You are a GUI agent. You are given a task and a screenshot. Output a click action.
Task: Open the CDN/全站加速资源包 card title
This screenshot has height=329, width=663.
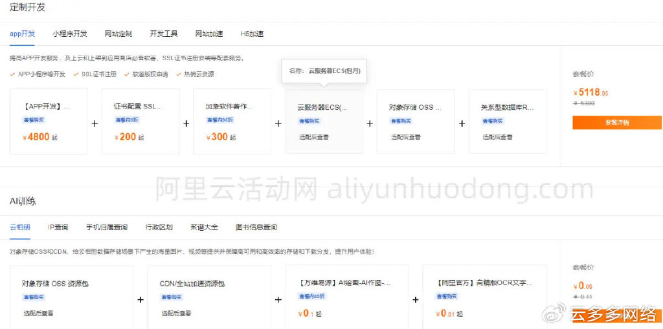tap(192, 283)
